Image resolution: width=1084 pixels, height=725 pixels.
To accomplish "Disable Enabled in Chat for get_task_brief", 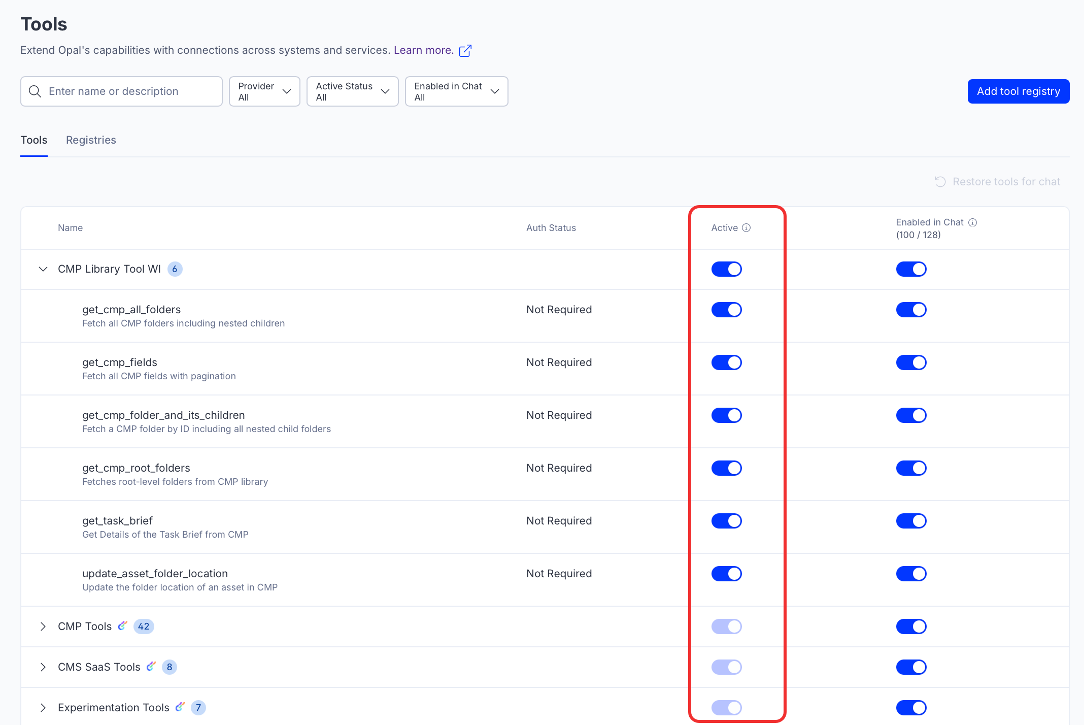I will click(x=911, y=521).
